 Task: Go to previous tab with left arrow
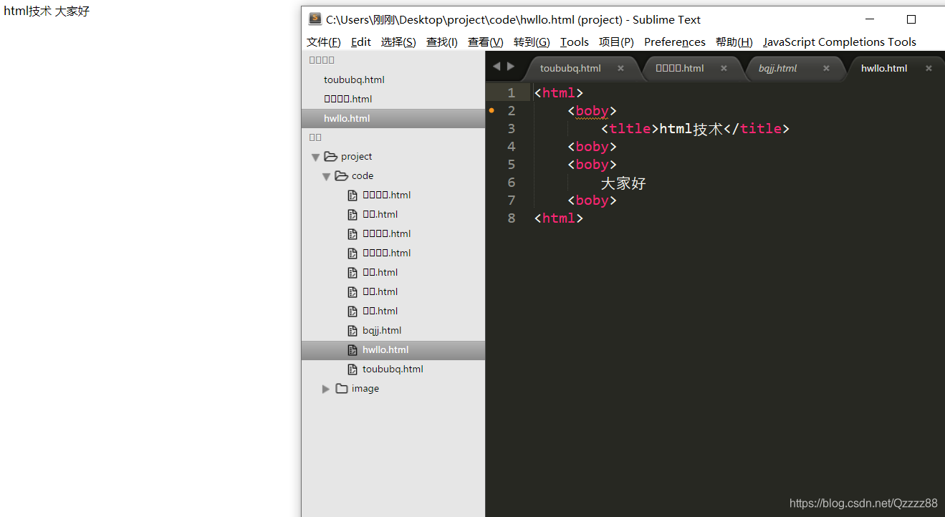point(497,67)
